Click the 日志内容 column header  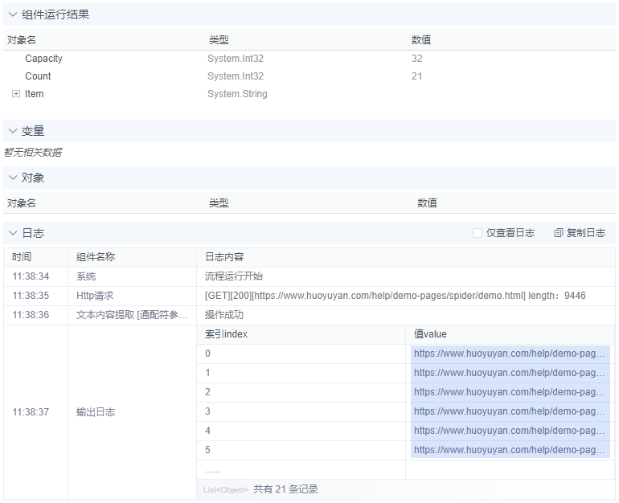pyautogui.click(x=224, y=257)
